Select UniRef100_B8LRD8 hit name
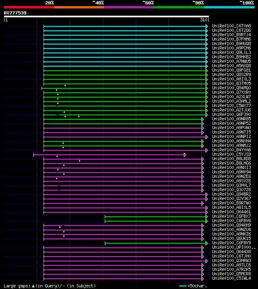 point(231,159)
